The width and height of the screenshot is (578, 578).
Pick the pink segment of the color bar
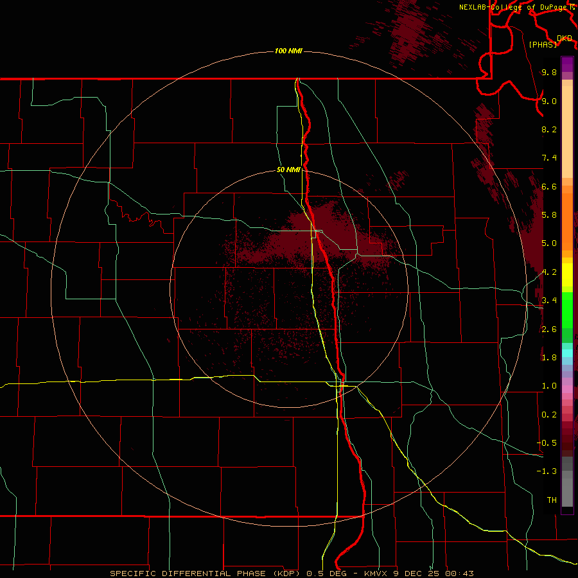coord(567,389)
